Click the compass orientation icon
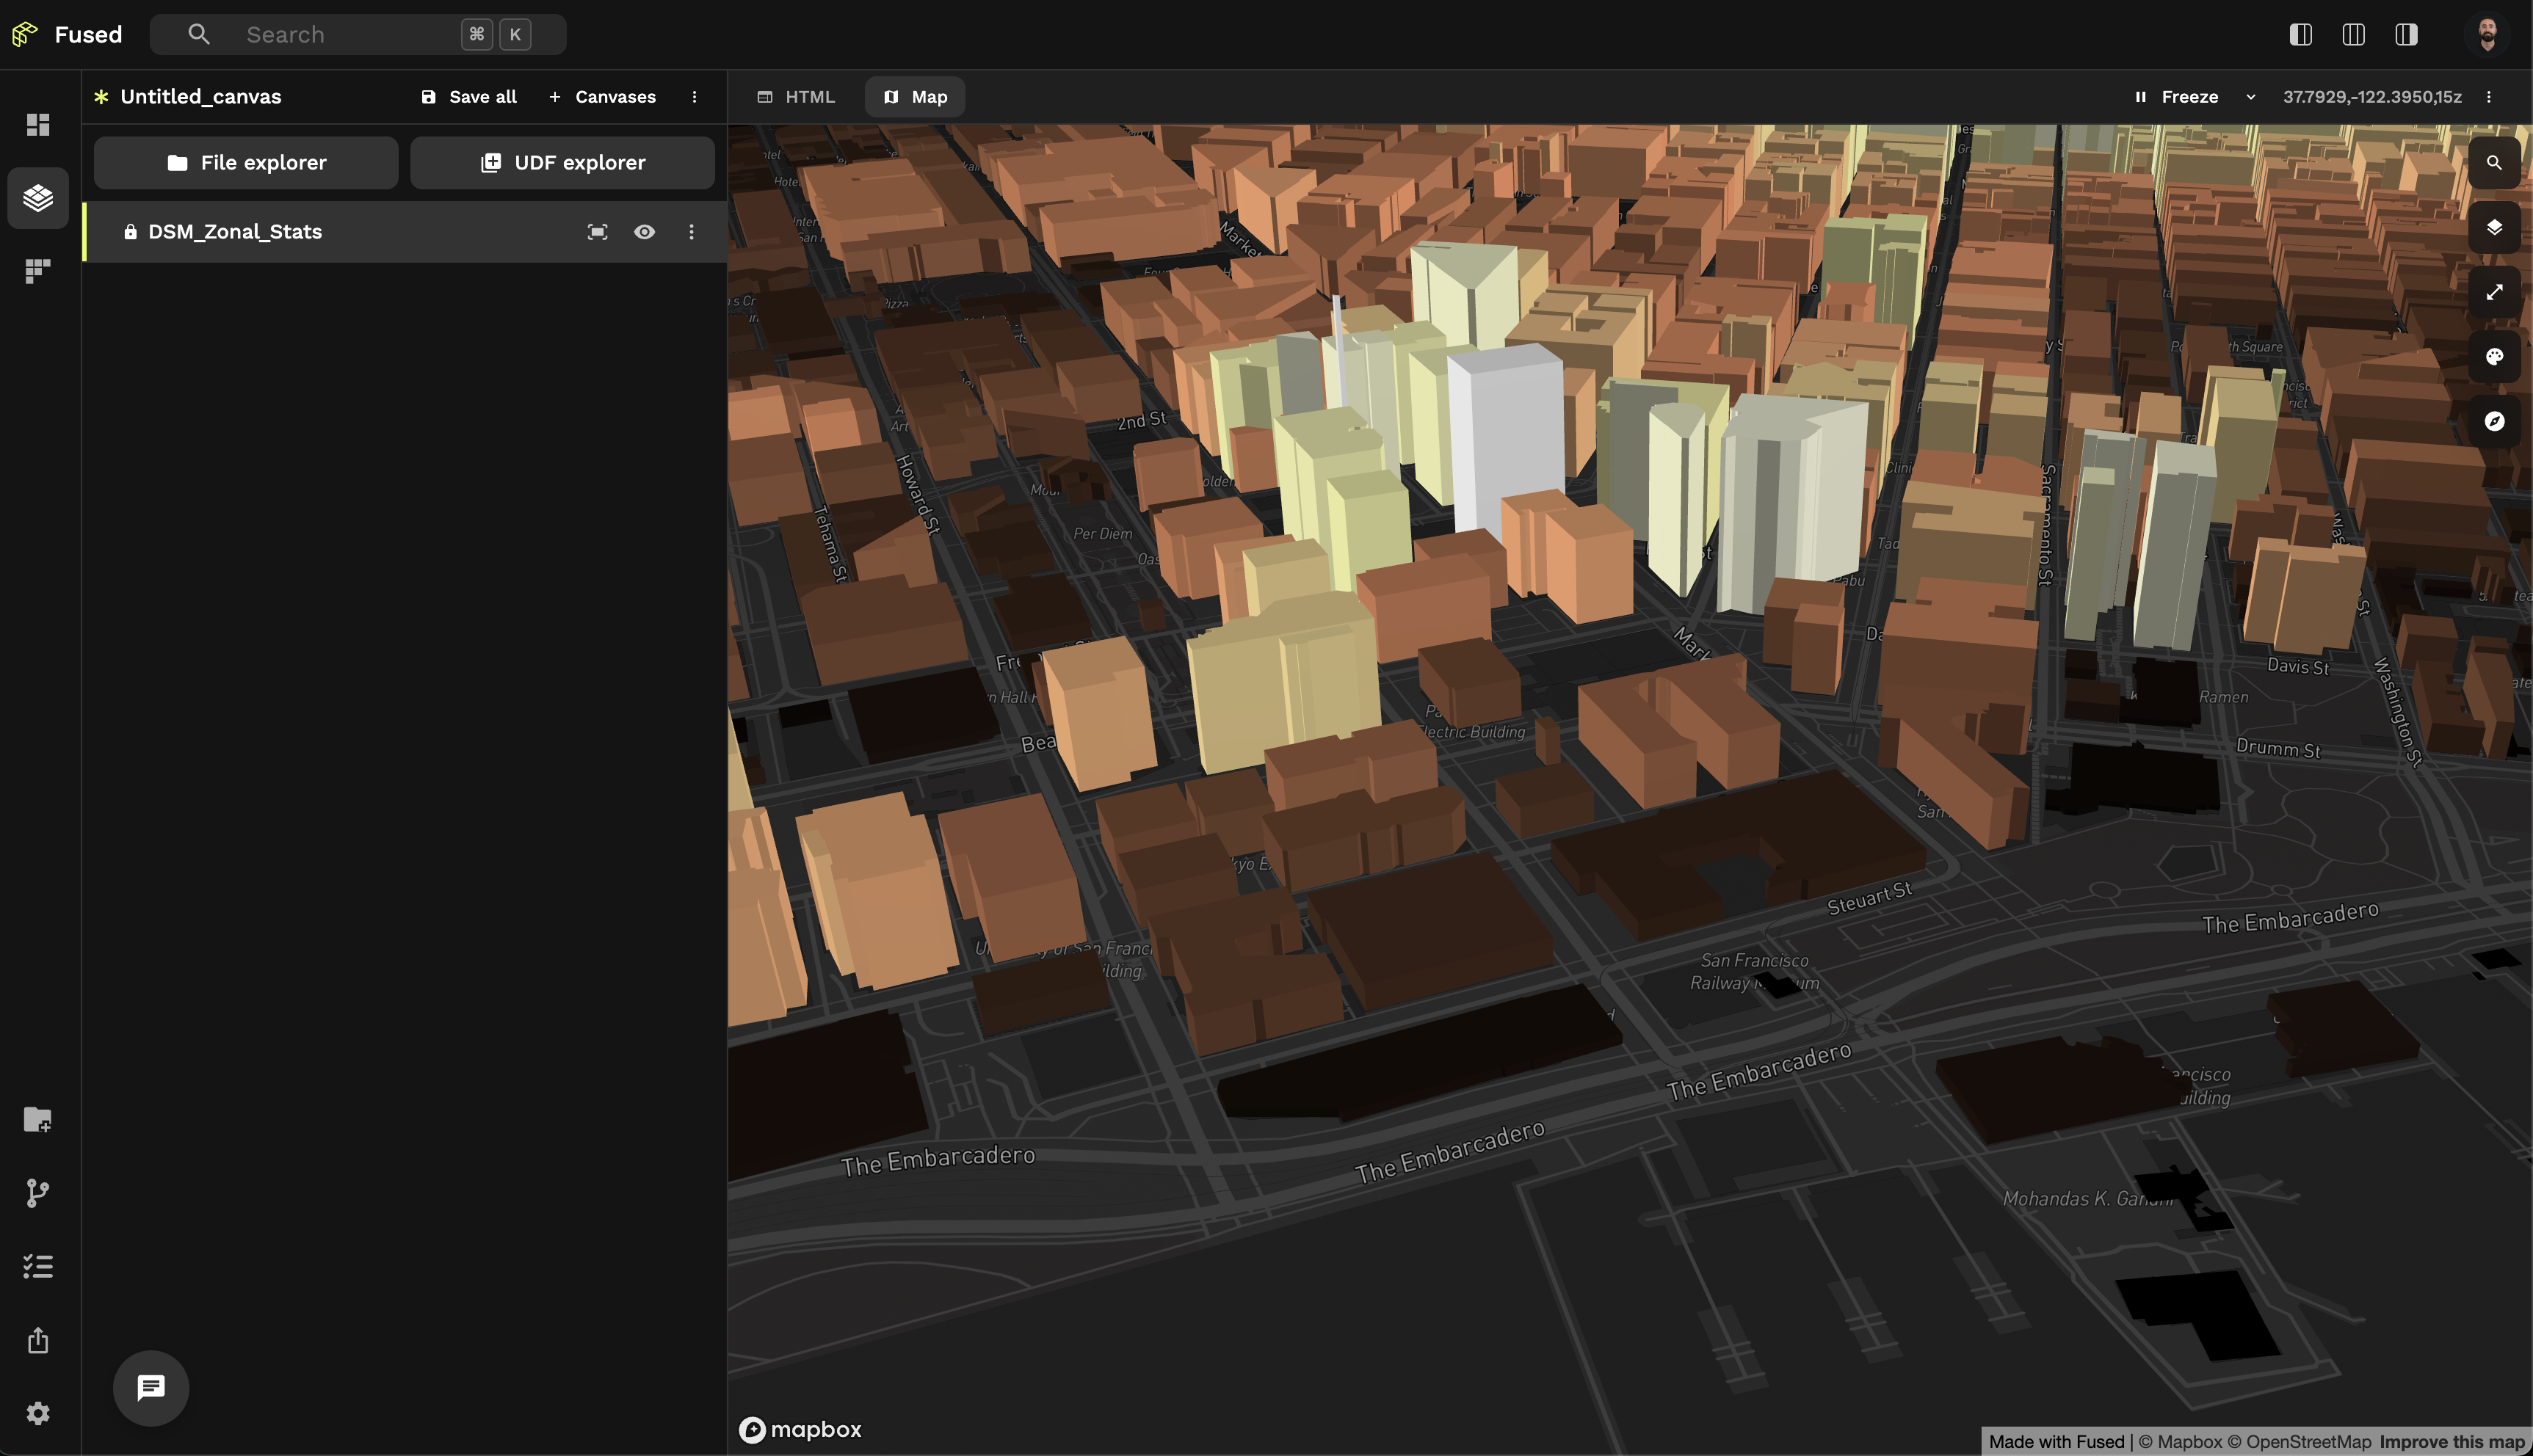The width and height of the screenshot is (2533, 1456). [x=2493, y=421]
